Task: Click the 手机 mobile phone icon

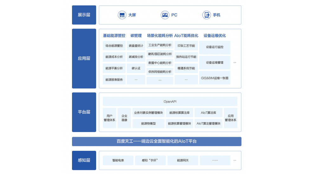Action: coord(207,15)
